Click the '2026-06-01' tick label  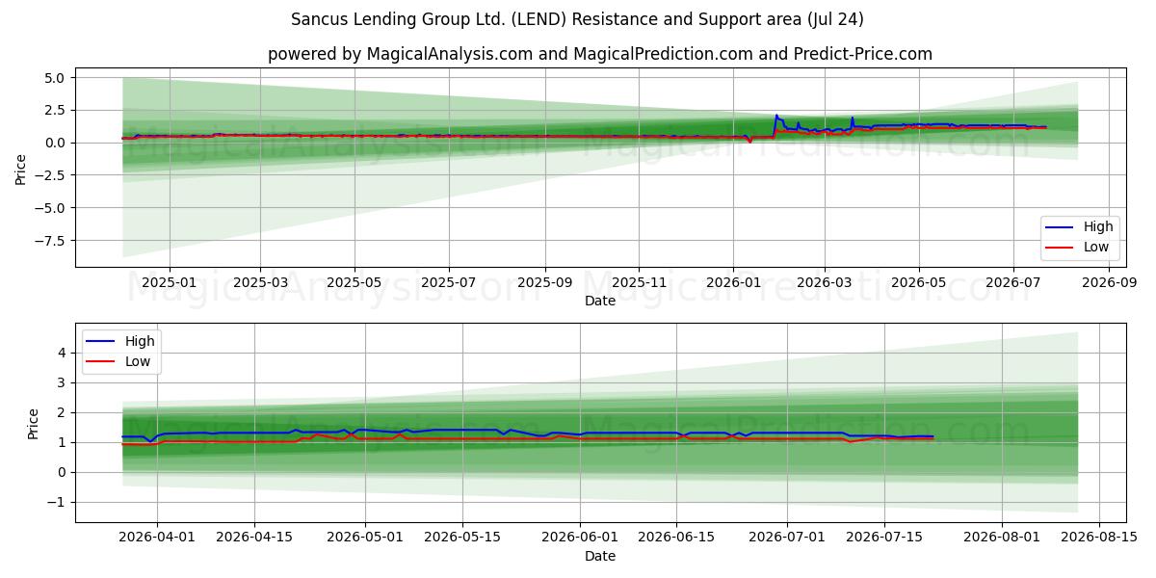[580, 538]
